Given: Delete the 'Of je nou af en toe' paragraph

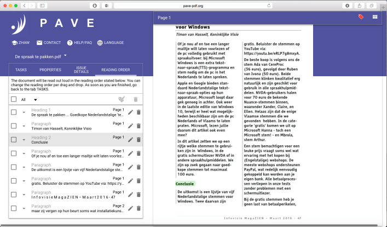Looking at the screenshot, I should [x=138, y=154].
